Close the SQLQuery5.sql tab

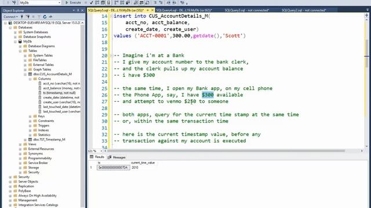point(152,10)
